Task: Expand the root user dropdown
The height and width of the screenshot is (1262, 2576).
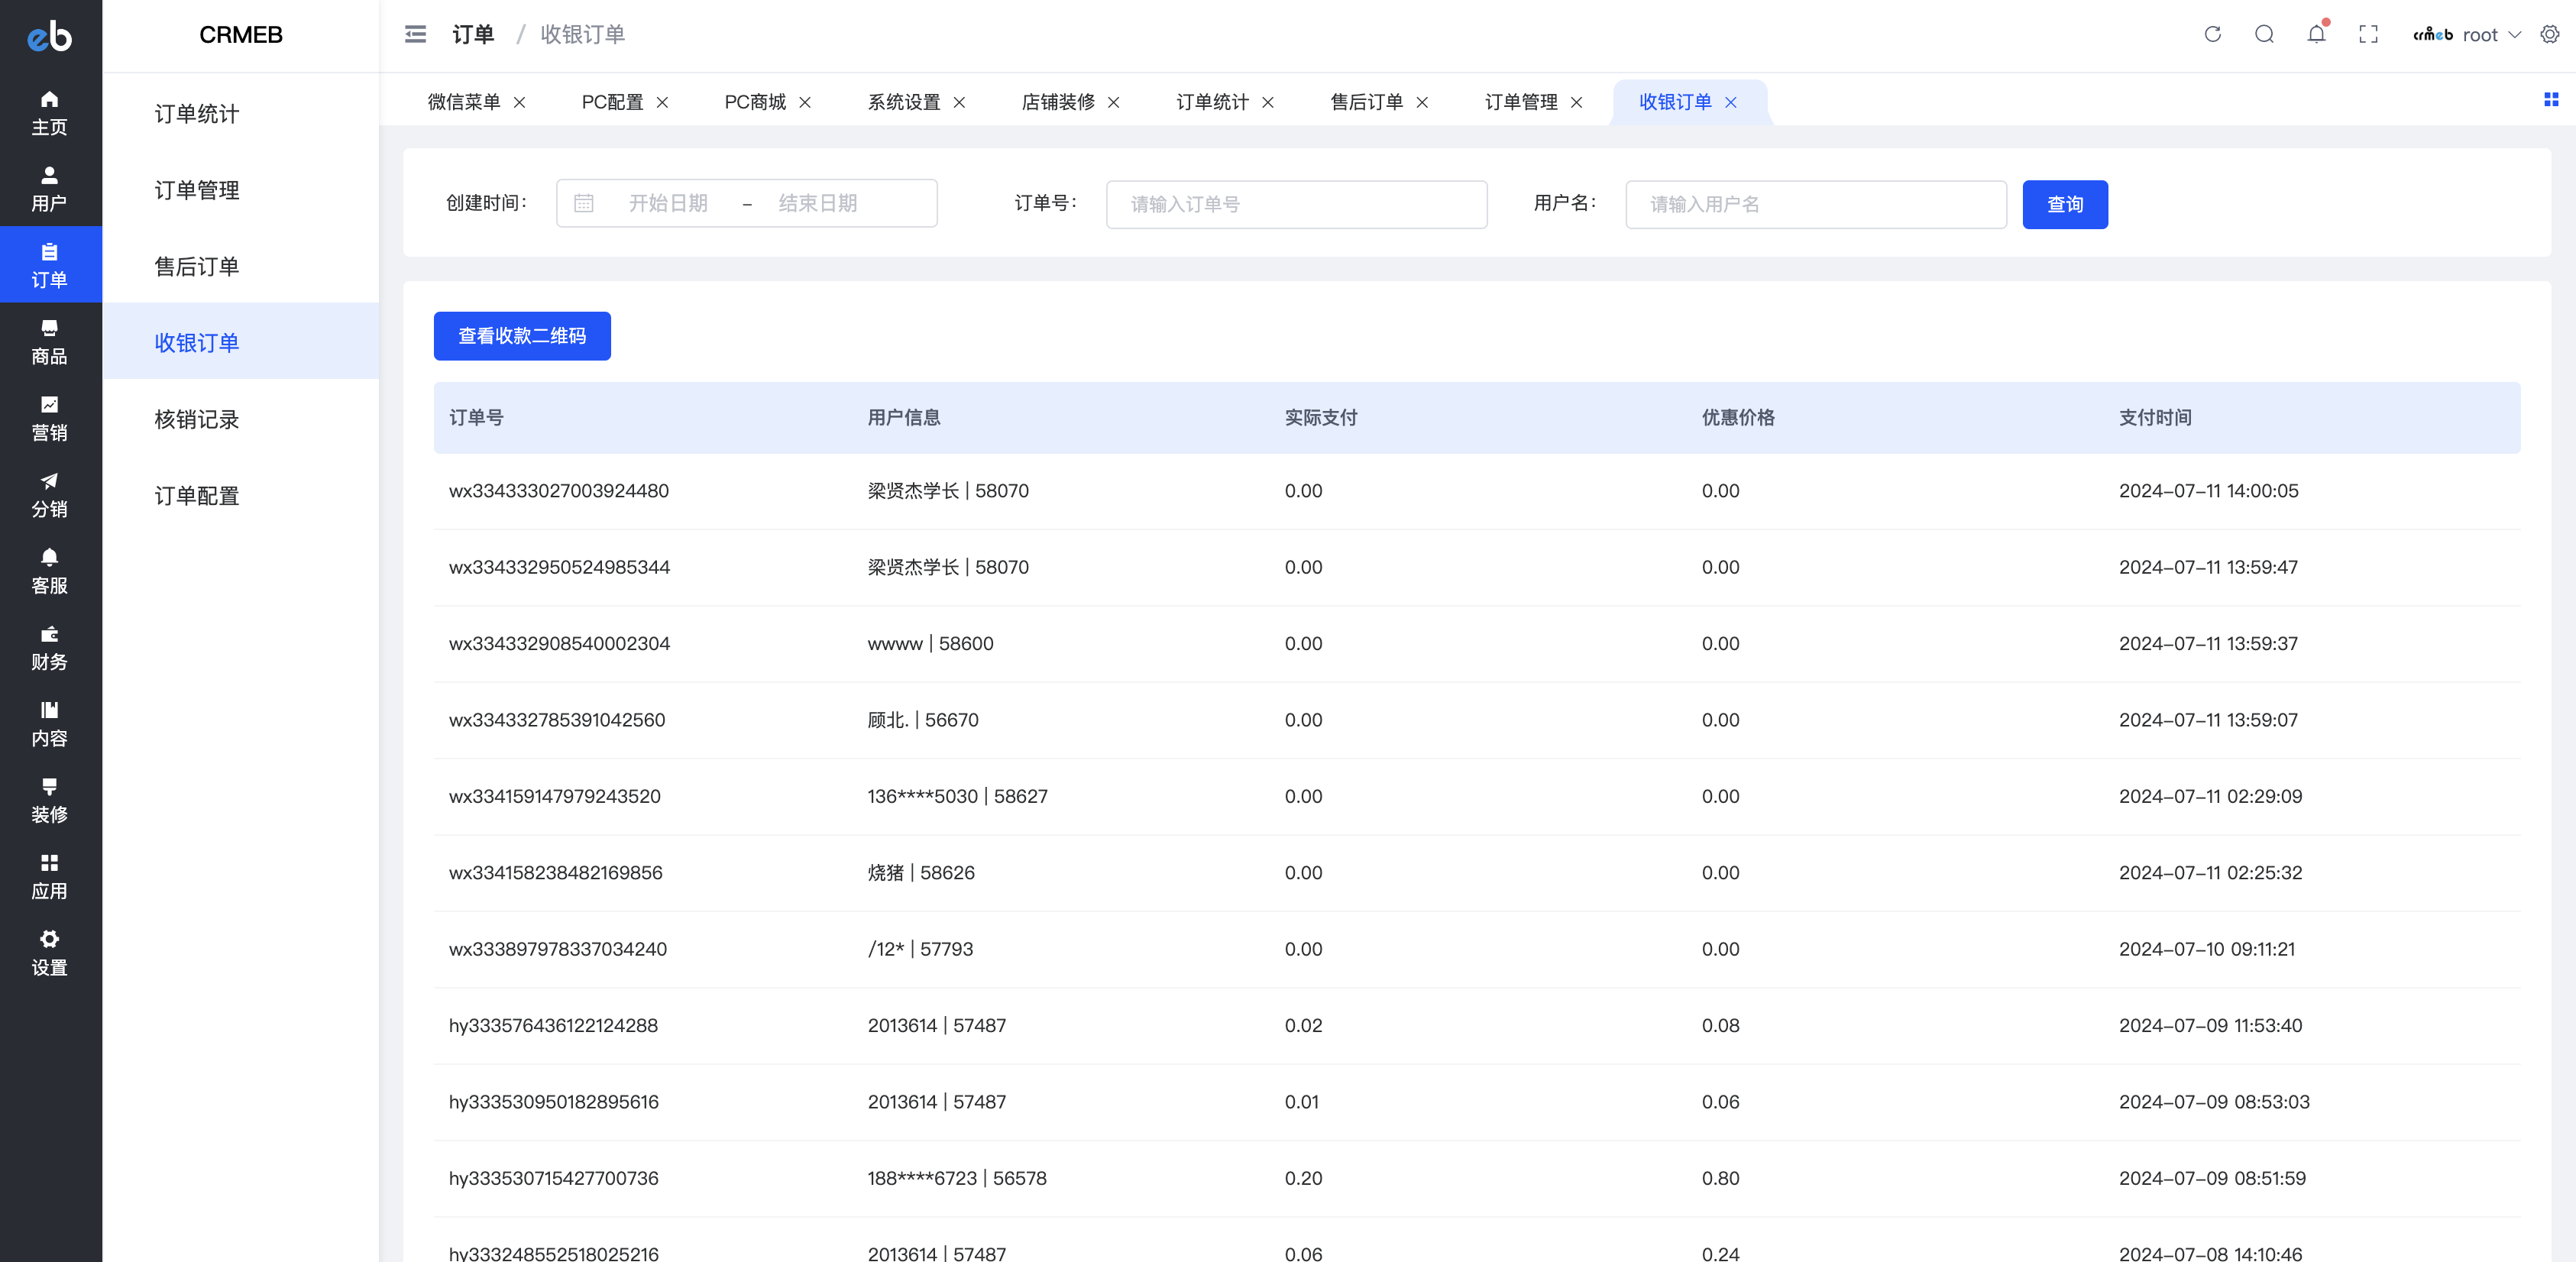Action: (x=2467, y=35)
